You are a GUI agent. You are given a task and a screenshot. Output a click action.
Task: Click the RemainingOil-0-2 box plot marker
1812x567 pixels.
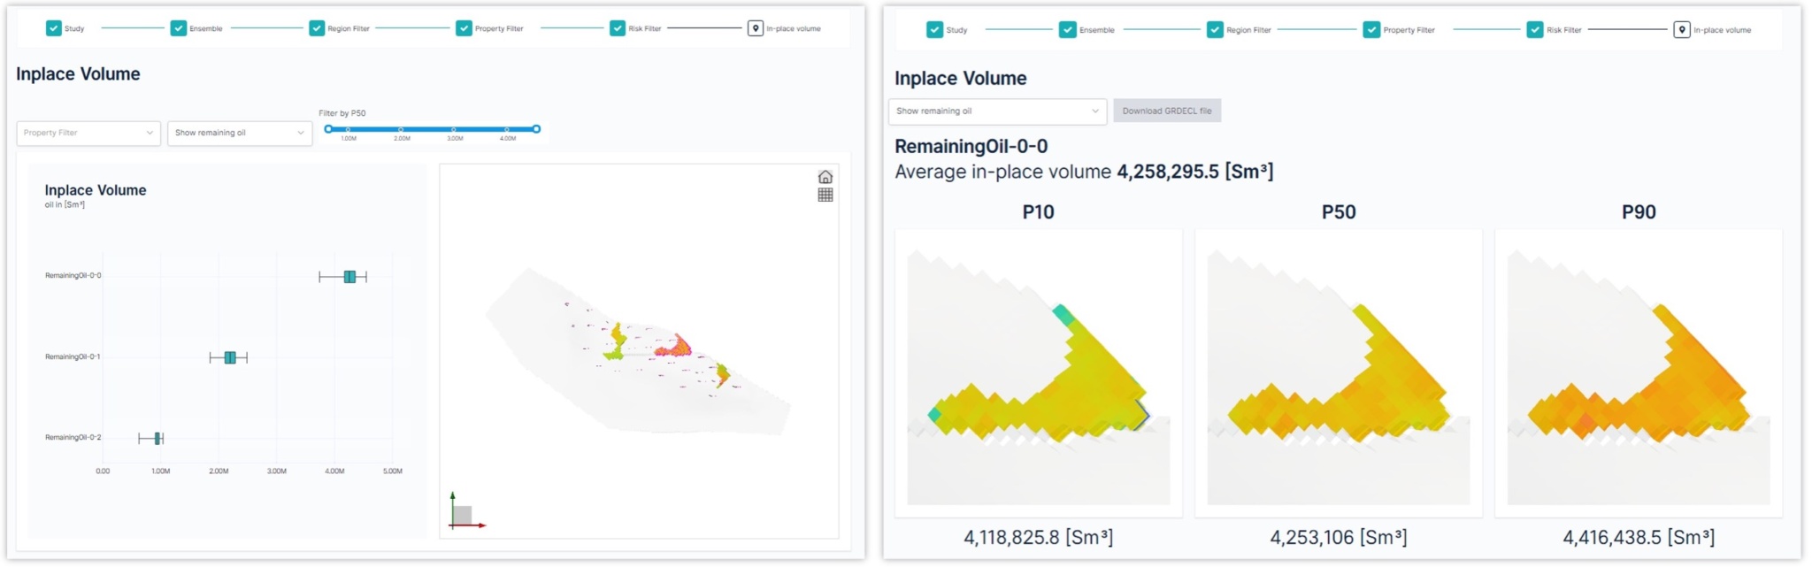point(157,438)
